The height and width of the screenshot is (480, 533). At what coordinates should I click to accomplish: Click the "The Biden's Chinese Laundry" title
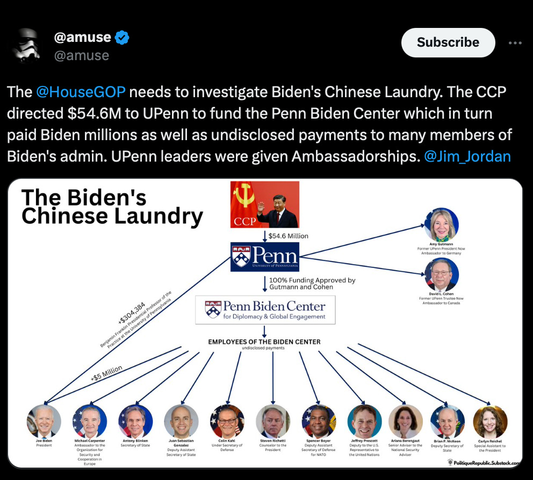(x=112, y=207)
